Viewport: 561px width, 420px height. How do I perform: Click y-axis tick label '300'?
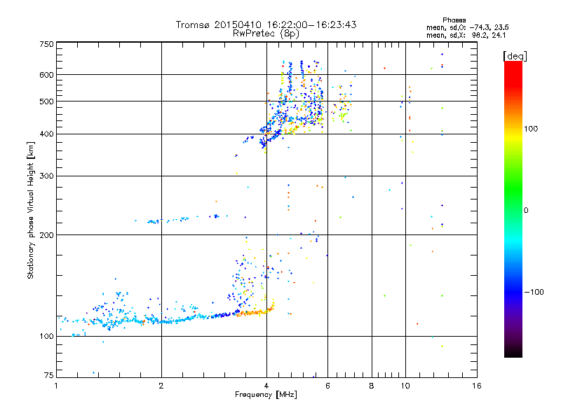click(x=47, y=176)
